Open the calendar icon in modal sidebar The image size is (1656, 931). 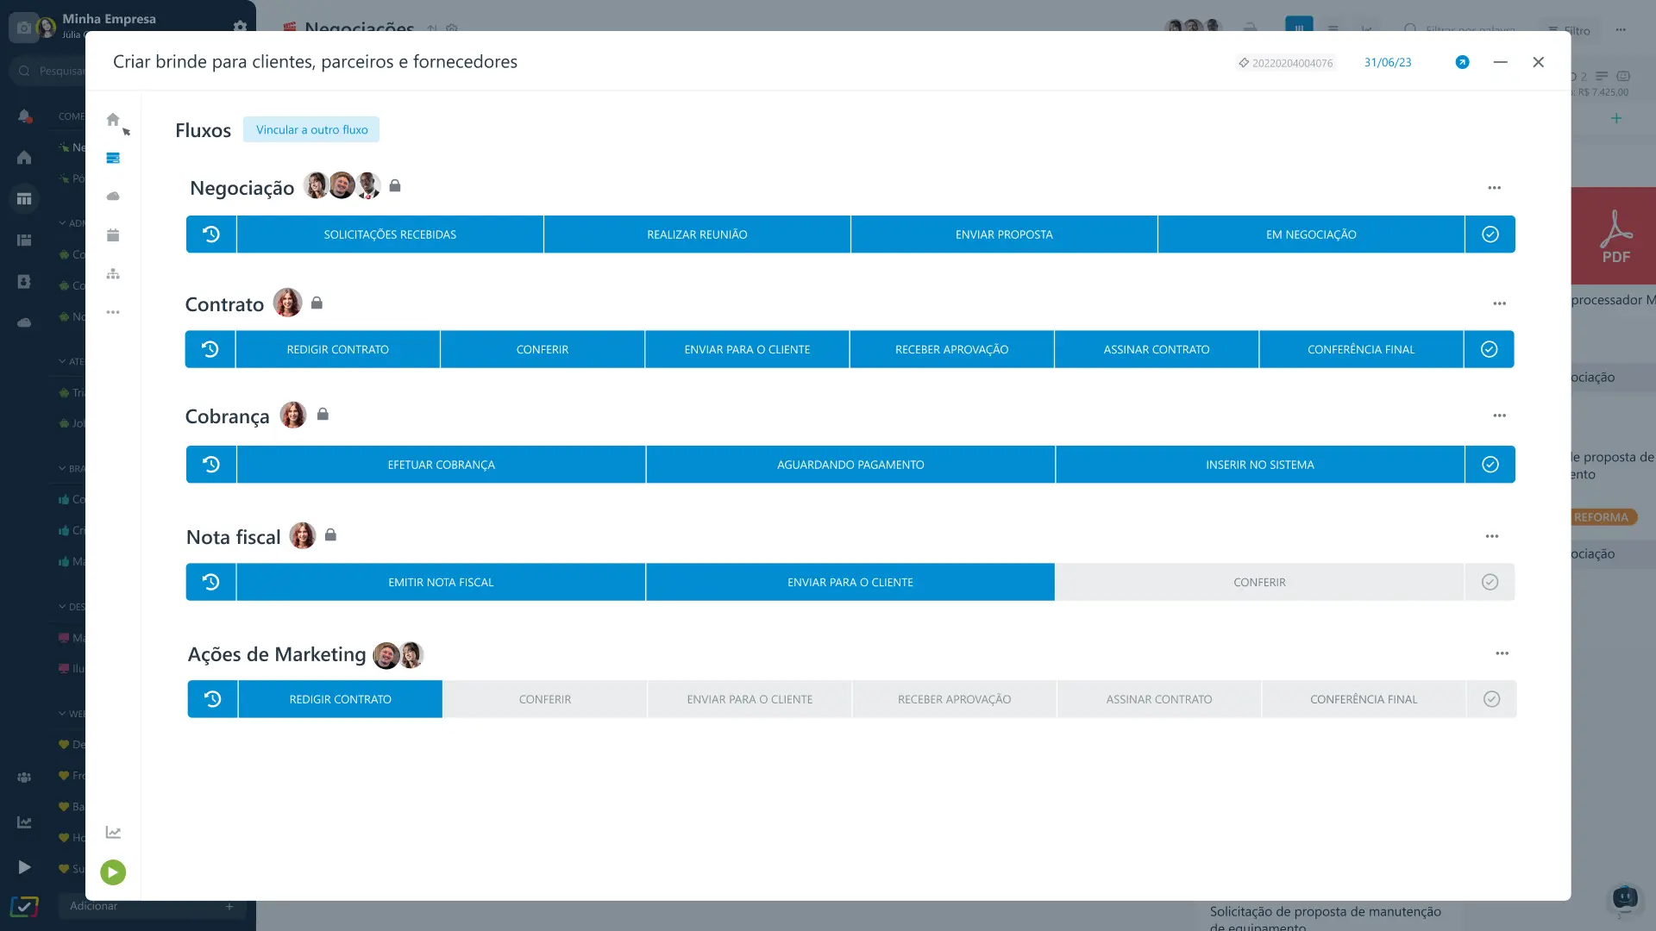tap(113, 235)
